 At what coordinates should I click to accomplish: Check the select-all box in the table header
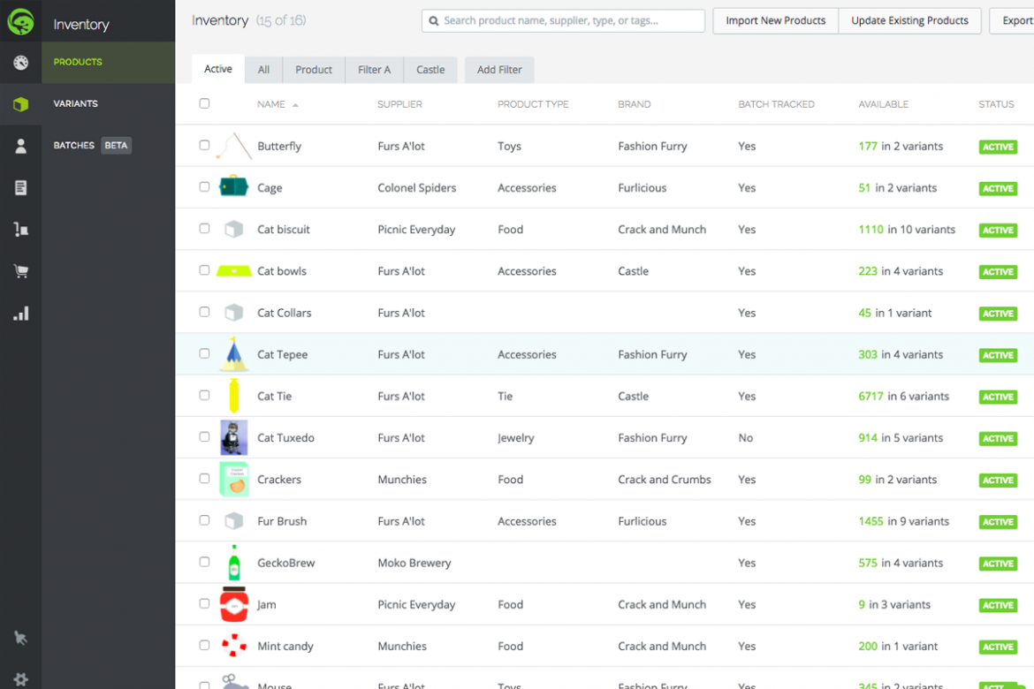[204, 103]
